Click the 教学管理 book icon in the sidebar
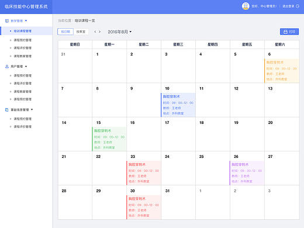This screenshot has width=304, height=228. click(x=7, y=21)
